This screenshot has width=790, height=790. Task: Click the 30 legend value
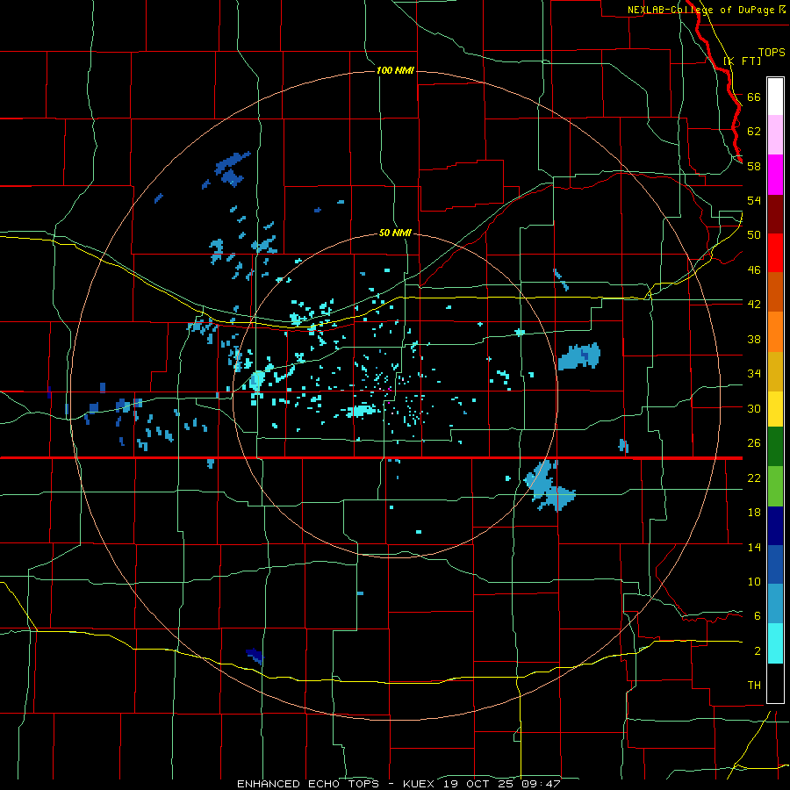tap(754, 408)
